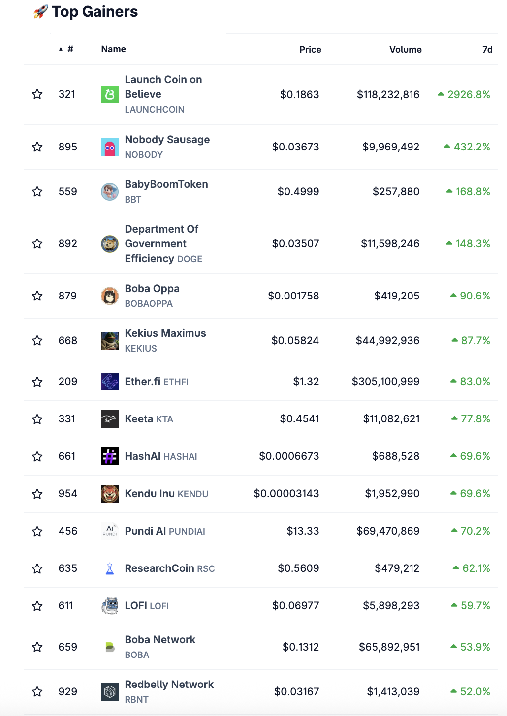Toggle the star next to LOFI

click(x=37, y=606)
